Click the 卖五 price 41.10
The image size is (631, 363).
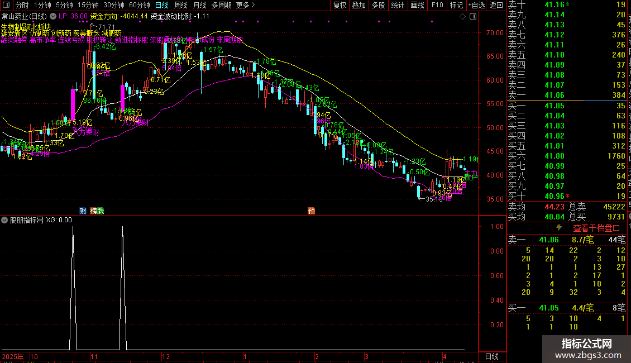pos(554,55)
